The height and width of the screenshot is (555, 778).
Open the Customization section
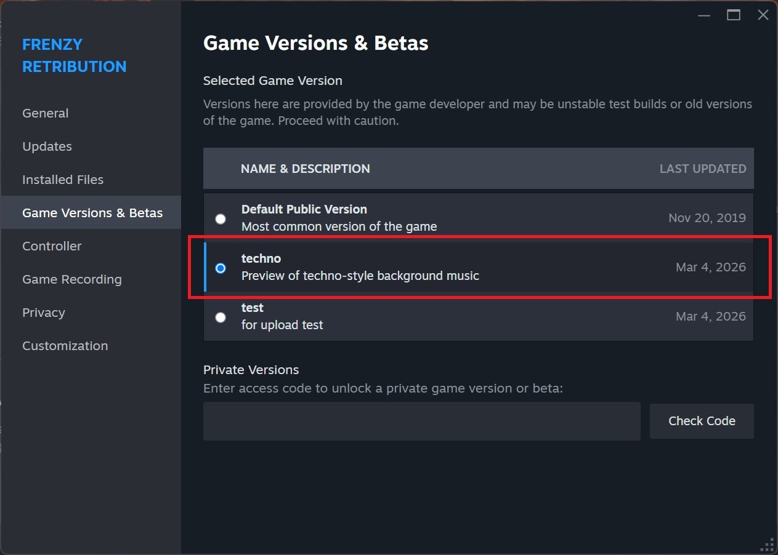[65, 346]
